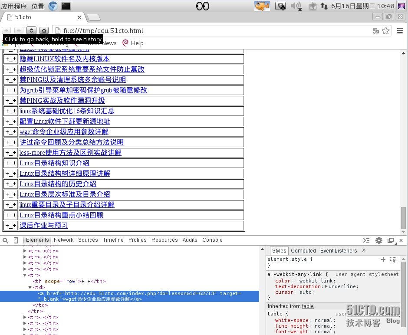The height and width of the screenshot is (335, 408).
Task: Open link 课后作业与预习
Action: tap(44, 225)
